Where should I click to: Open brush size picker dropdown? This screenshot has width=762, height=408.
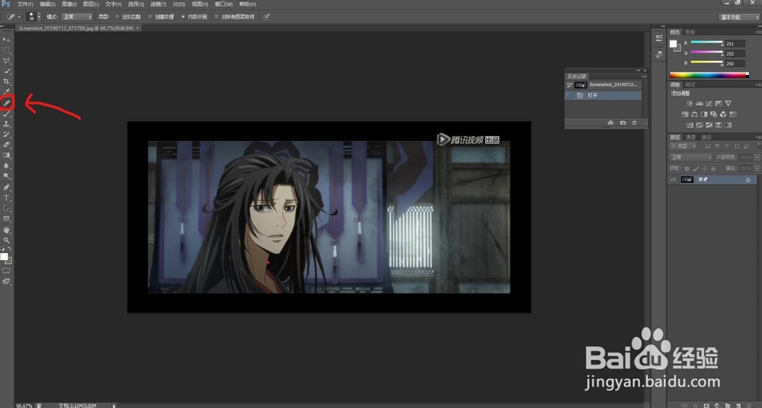pyautogui.click(x=40, y=17)
